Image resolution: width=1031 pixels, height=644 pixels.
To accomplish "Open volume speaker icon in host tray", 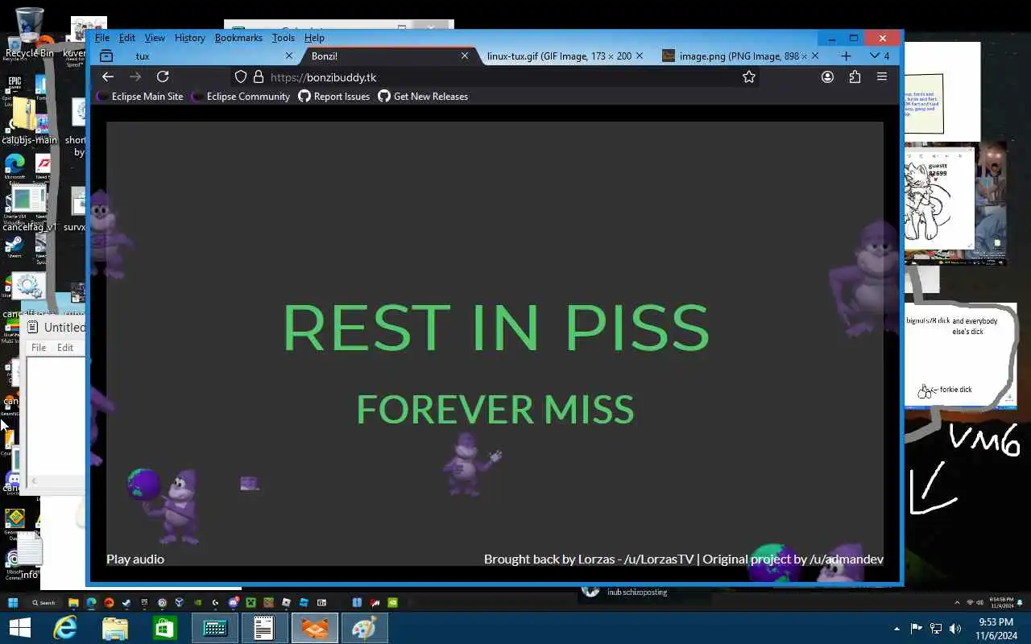I will point(955,629).
